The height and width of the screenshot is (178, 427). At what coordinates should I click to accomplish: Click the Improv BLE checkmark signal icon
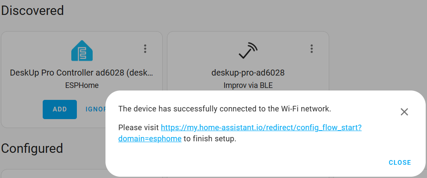(248, 51)
